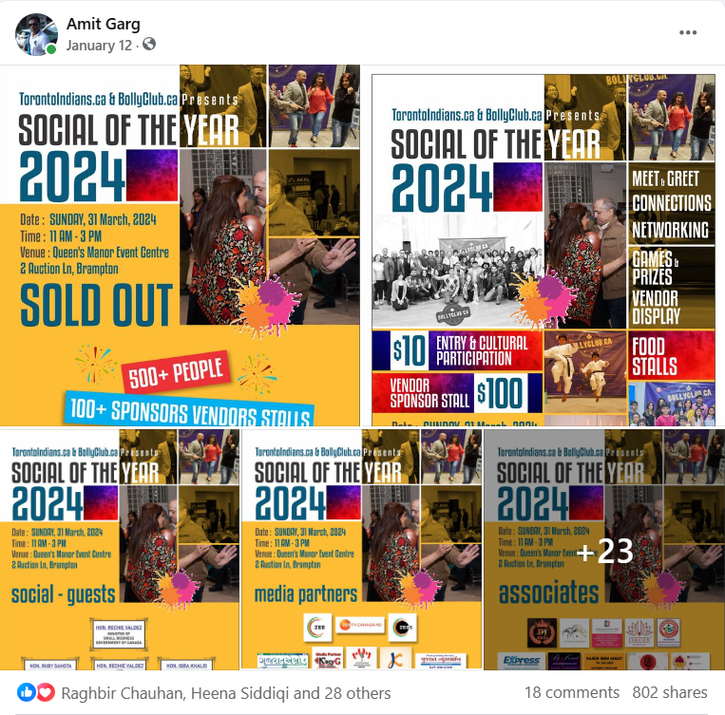
Task: Open the media partners flyer image
Action: [362, 550]
